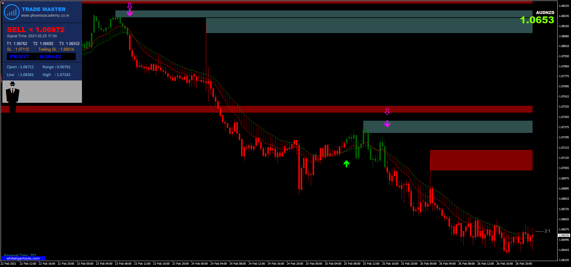Click the T3: 1.06552 target value

coord(69,44)
